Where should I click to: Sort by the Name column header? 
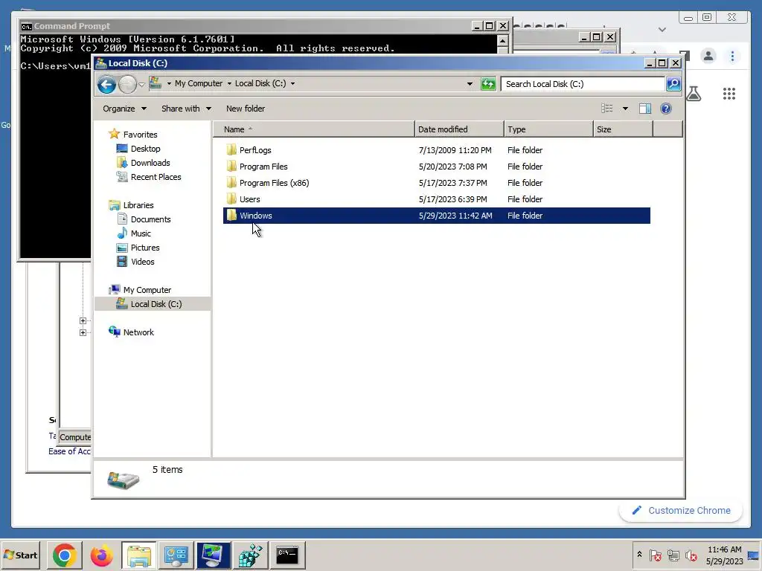[314, 129]
